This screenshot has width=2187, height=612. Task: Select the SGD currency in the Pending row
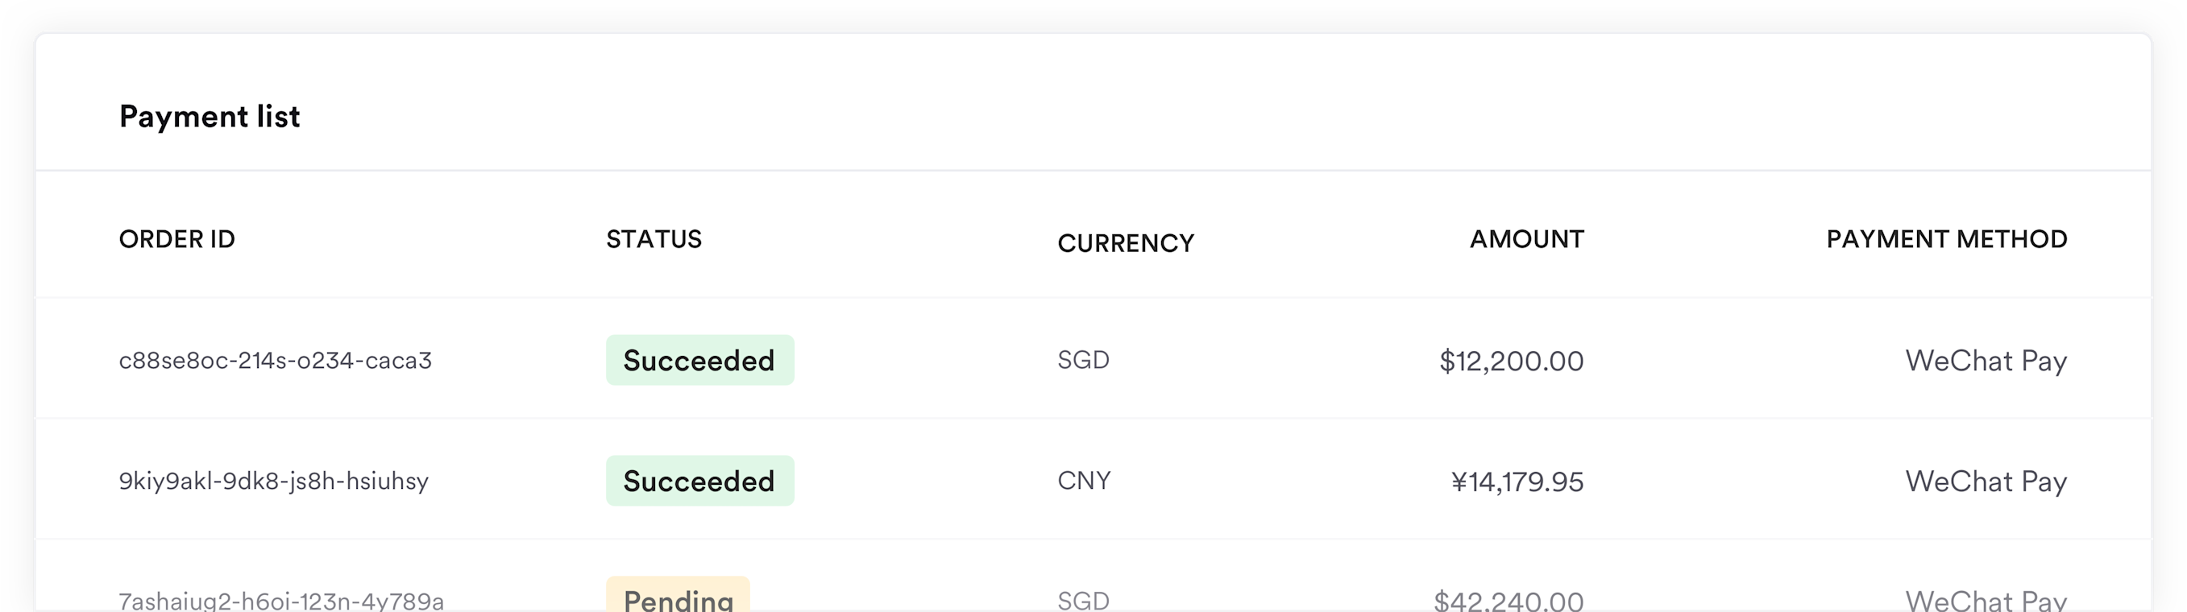point(1083,600)
